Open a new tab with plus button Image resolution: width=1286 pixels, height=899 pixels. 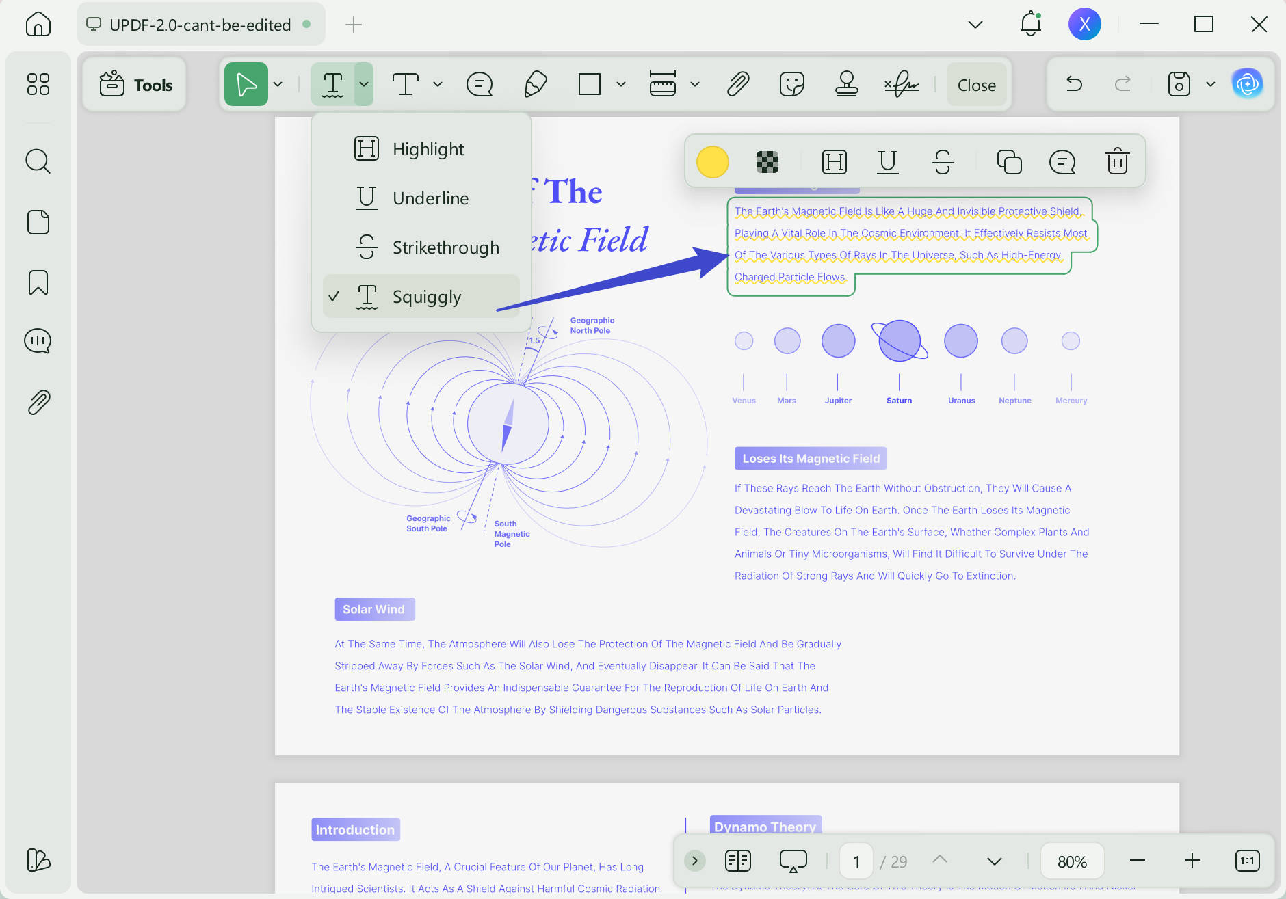click(x=354, y=25)
